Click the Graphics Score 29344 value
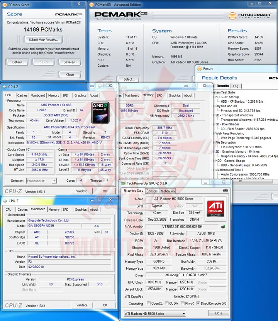Viewport: 278px width, 321px height. (x=259, y=54)
